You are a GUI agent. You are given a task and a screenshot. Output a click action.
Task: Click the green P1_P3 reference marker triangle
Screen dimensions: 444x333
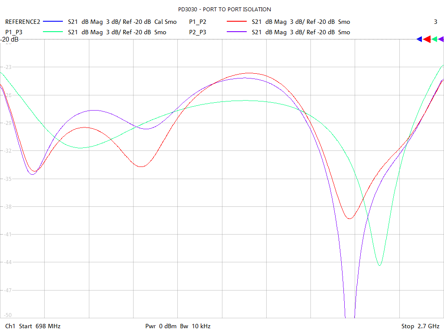point(434,39)
